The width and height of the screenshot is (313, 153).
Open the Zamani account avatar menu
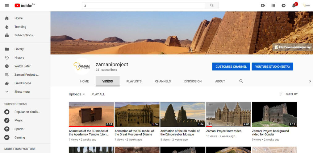[306, 6]
